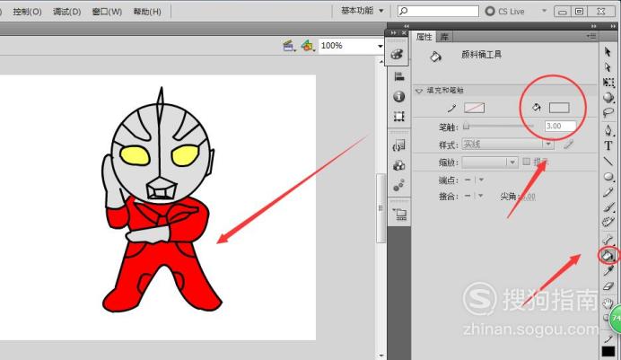Select the Oval shape tool
The width and height of the screenshot is (621, 360).
pyautogui.click(x=608, y=177)
